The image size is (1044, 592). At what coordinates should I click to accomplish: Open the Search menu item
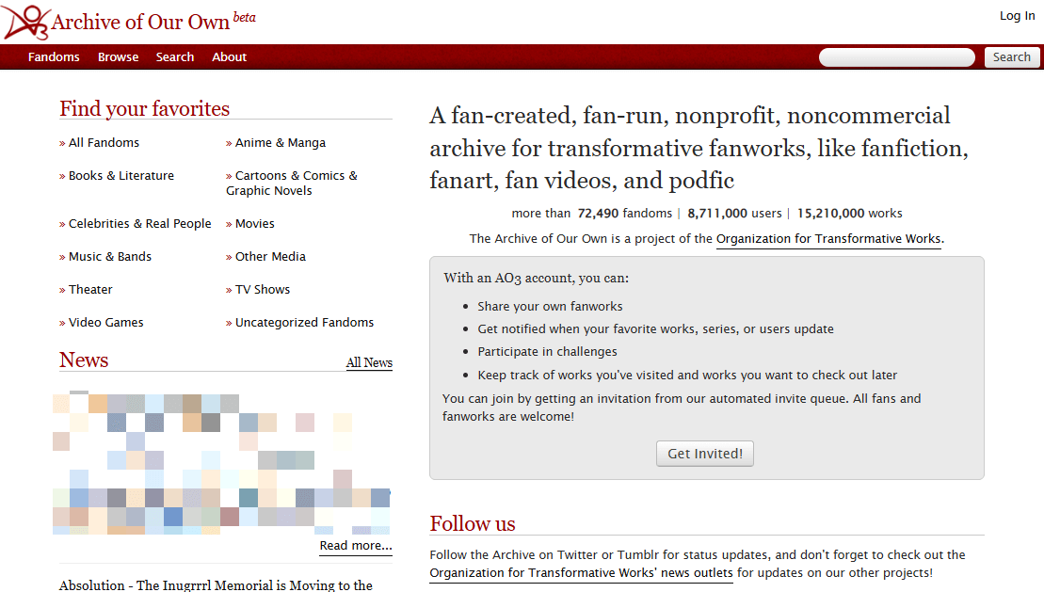pos(175,56)
